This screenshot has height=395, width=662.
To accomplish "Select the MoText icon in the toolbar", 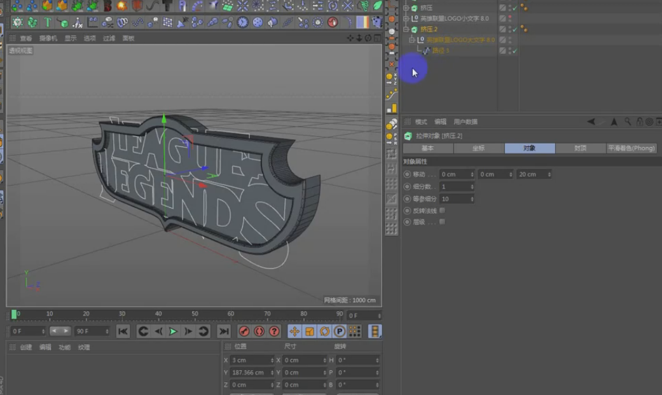I will [x=47, y=22].
